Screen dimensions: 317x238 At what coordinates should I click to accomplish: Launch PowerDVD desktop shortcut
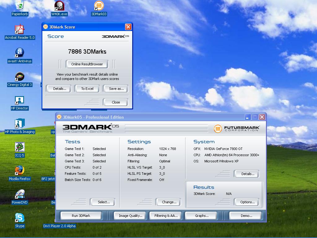click(x=20, y=194)
